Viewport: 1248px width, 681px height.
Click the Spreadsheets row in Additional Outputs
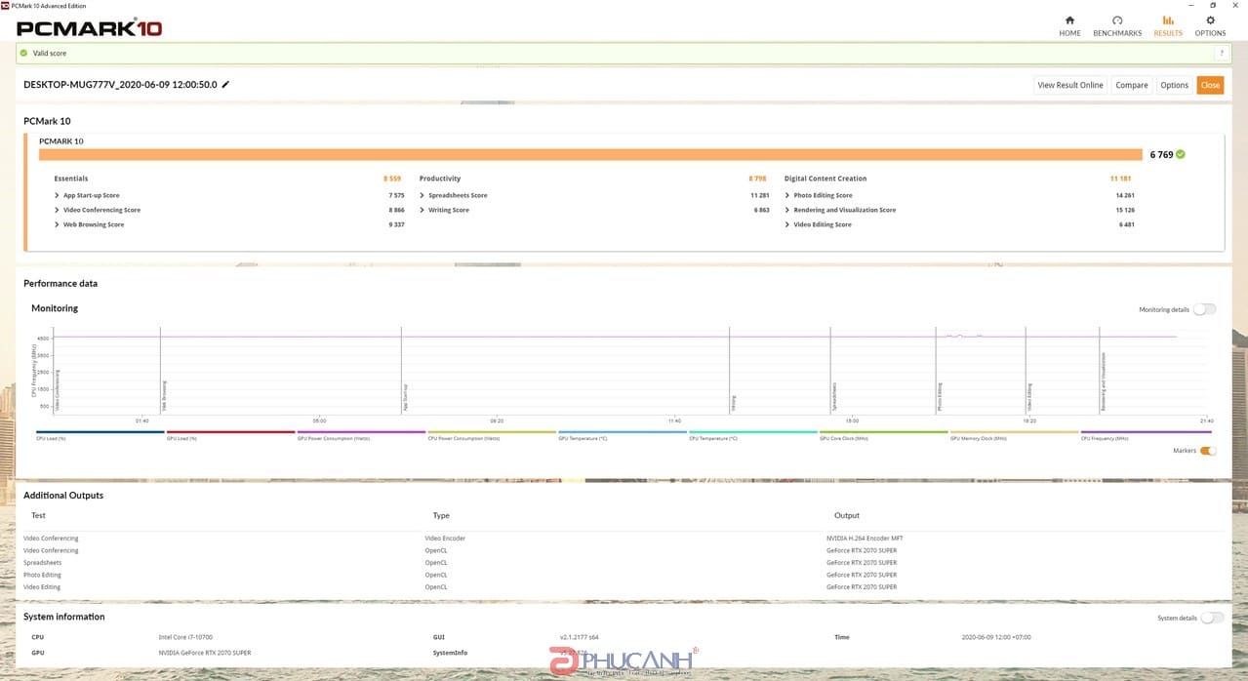[x=624, y=563]
